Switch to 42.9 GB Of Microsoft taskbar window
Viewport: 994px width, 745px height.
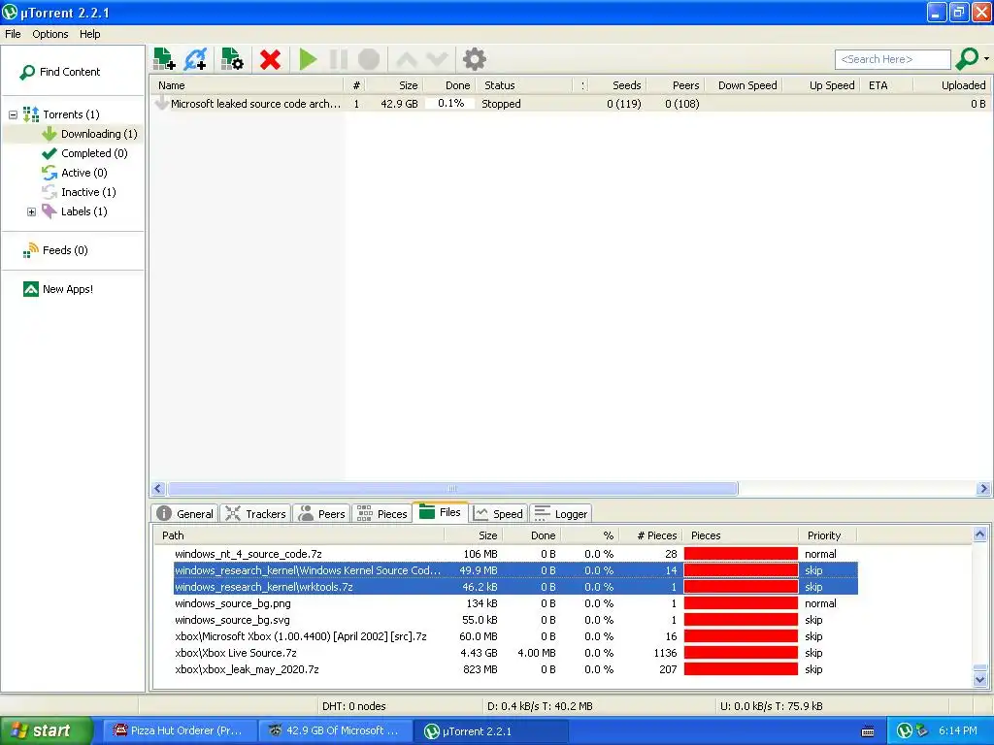point(334,731)
